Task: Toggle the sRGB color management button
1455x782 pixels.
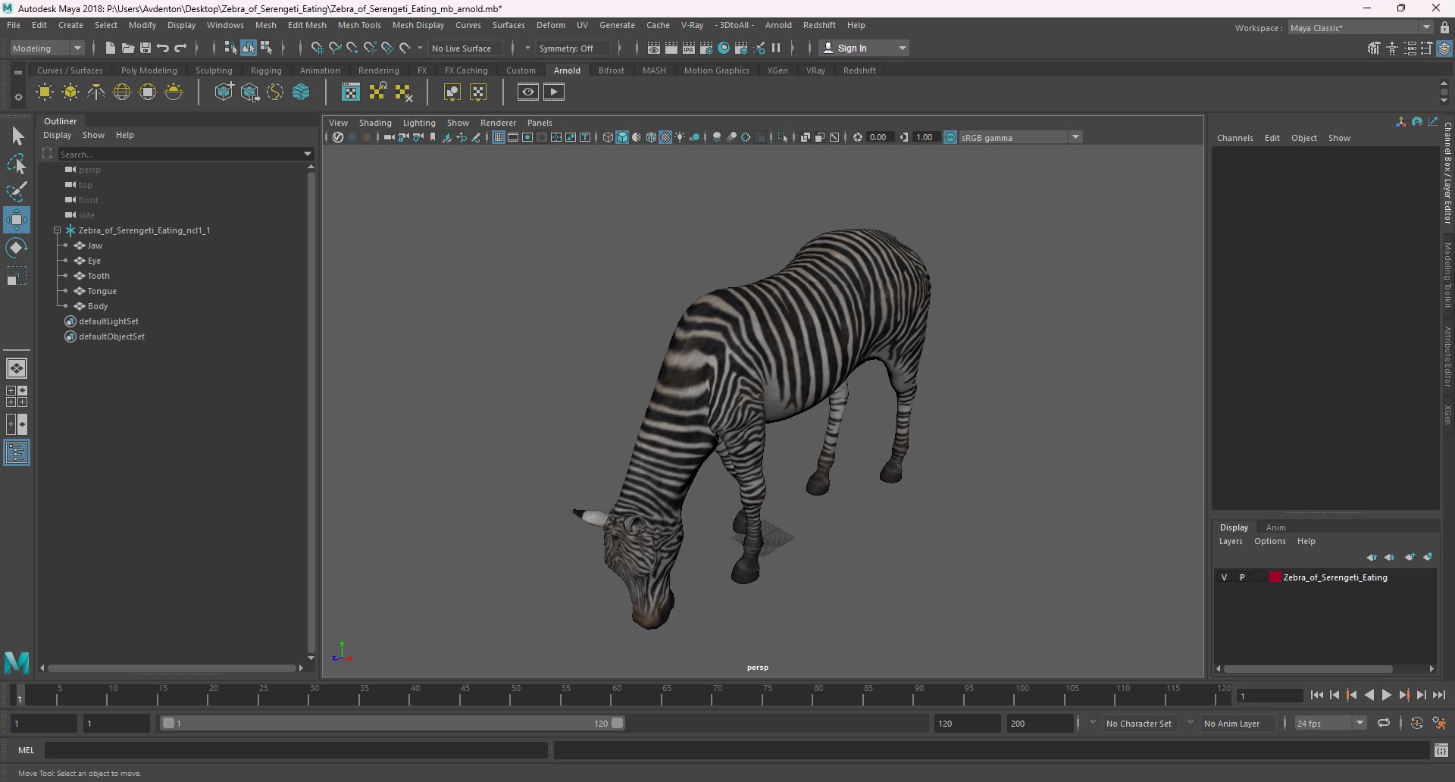Action: [950, 137]
